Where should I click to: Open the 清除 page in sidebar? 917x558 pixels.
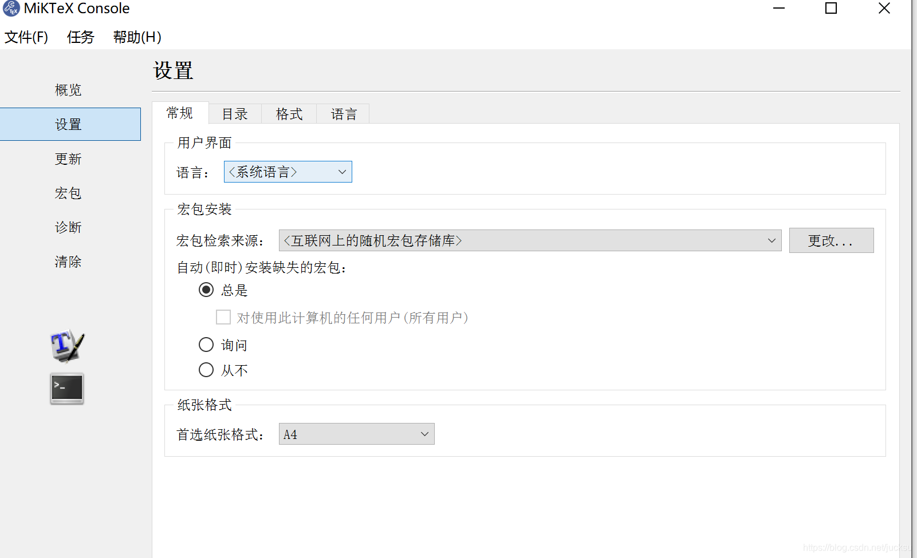pyautogui.click(x=68, y=262)
